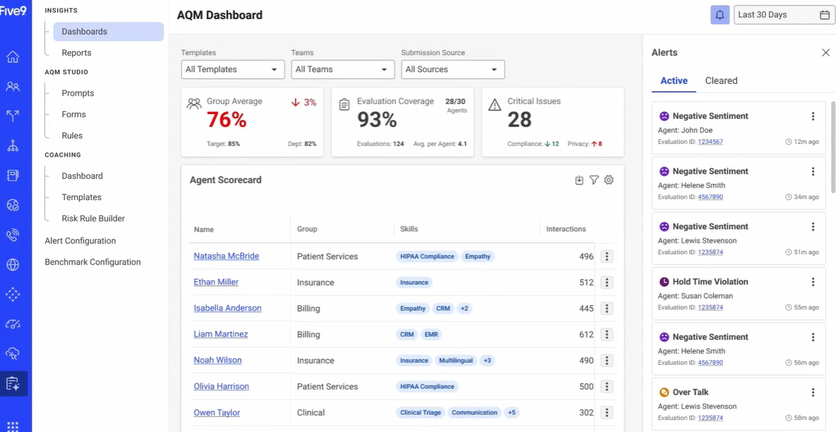Screen dimensions: 836x432
Task: Open Agent Scorecard settings gear
Action: click(x=609, y=180)
